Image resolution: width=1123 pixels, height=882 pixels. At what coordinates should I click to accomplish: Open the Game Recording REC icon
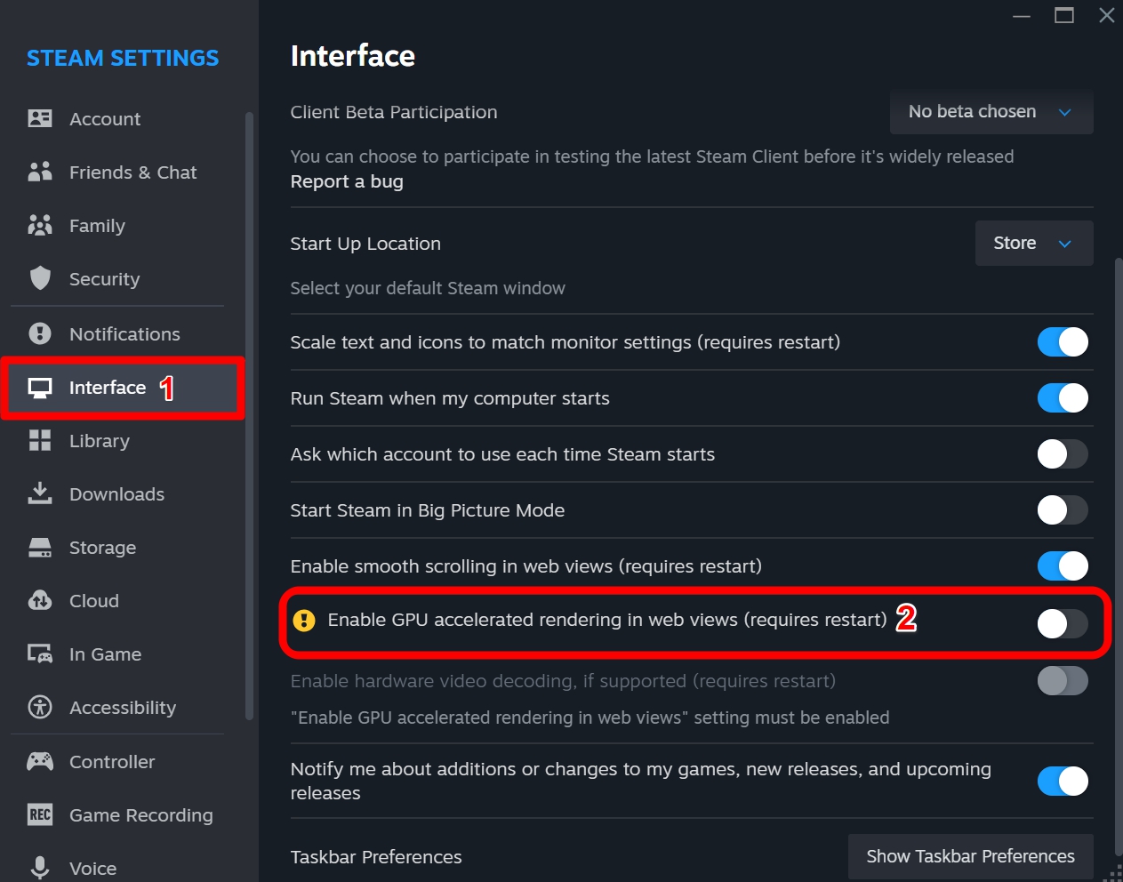(40, 814)
